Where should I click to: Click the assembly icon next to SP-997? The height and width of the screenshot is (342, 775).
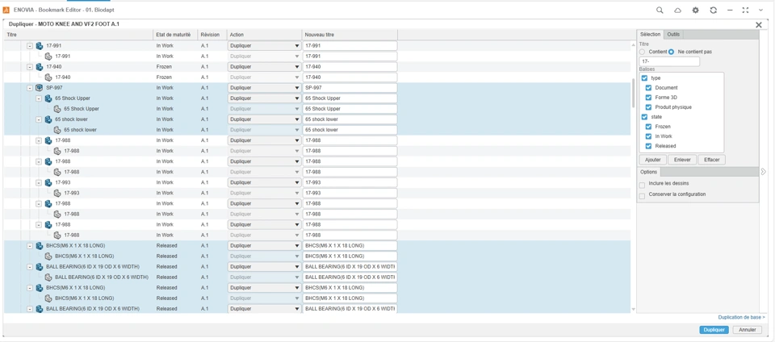coord(39,88)
